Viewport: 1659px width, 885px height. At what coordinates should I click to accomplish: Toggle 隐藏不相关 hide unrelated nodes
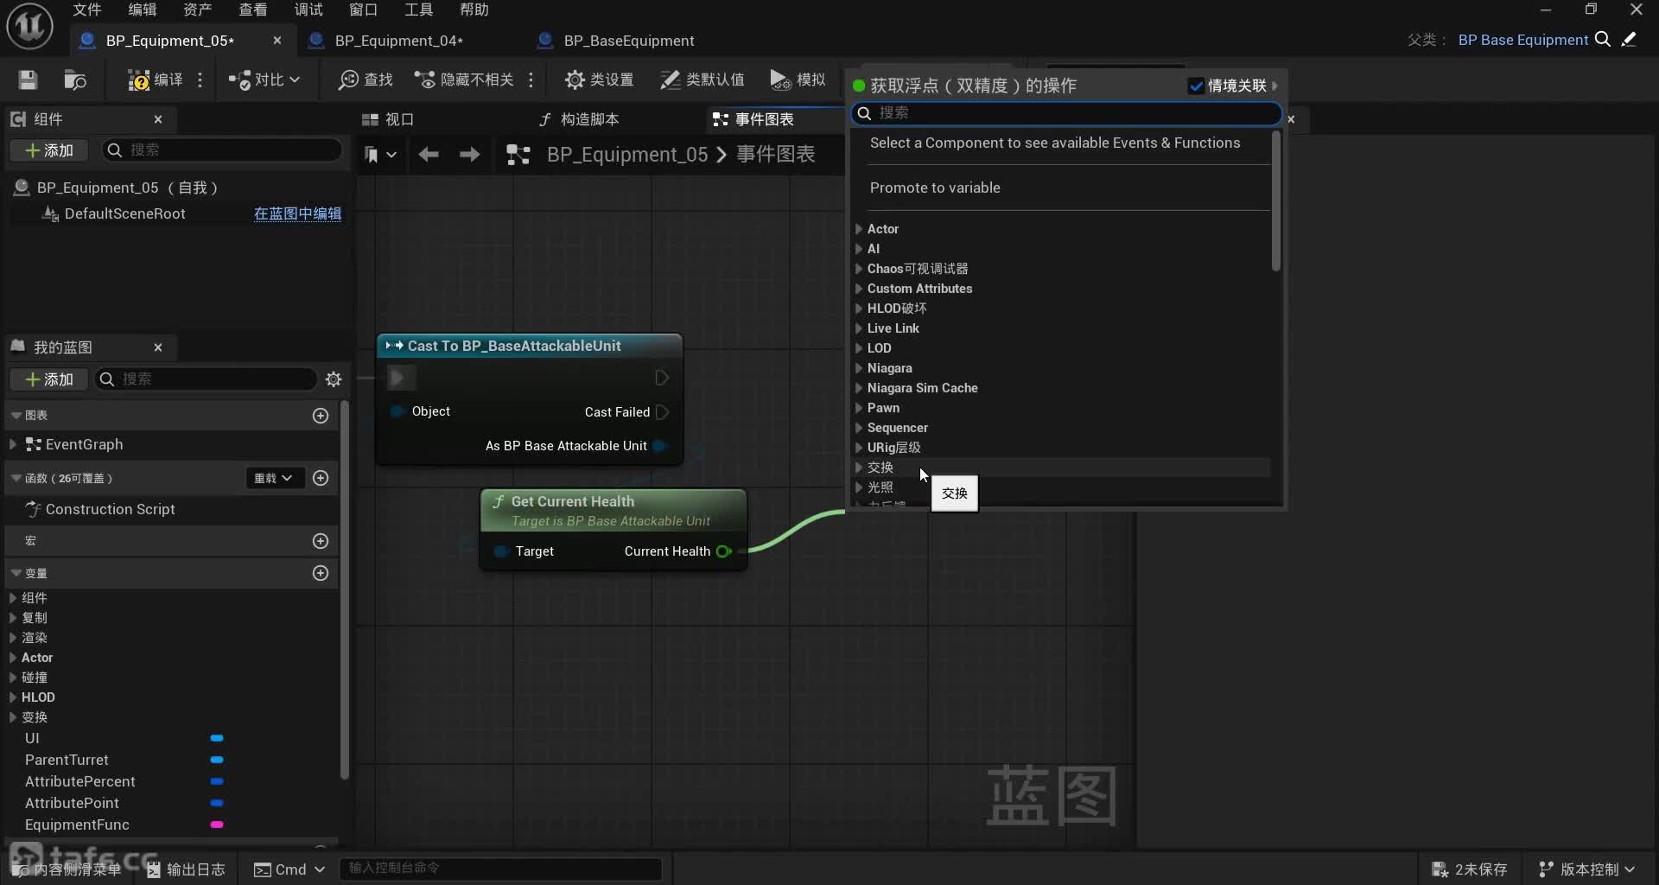point(465,80)
